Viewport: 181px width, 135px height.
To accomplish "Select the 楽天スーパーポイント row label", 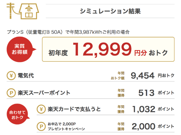I will [x=44, y=93].
